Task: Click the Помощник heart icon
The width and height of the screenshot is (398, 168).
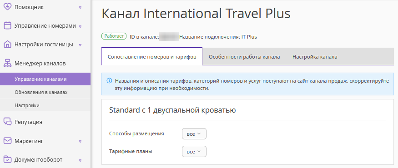Action: pyautogui.click(x=8, y=7)
